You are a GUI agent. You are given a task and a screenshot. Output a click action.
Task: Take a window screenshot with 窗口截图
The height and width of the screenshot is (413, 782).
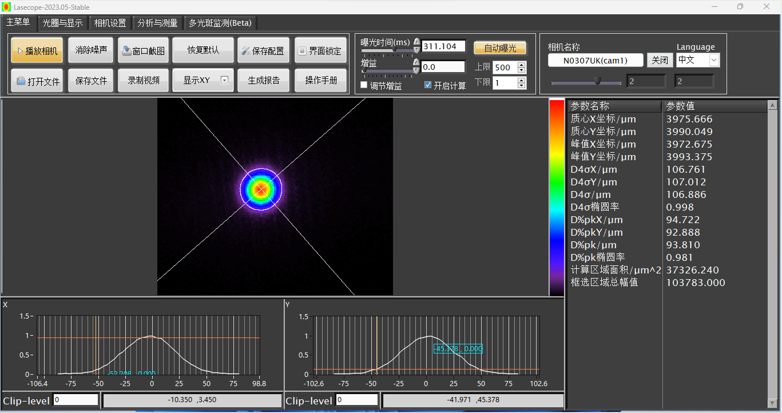[x=143, y=51]
